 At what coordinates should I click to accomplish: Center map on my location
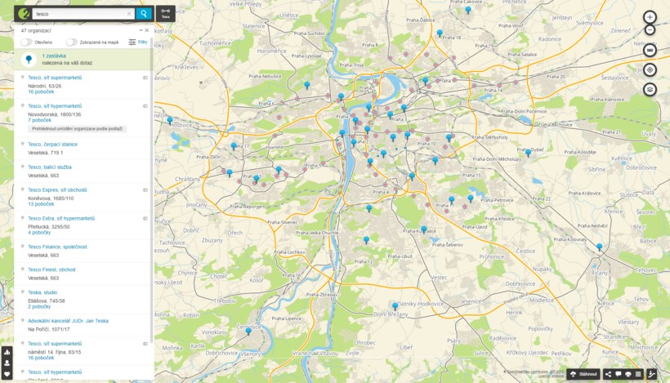click(x=650, y=69)
